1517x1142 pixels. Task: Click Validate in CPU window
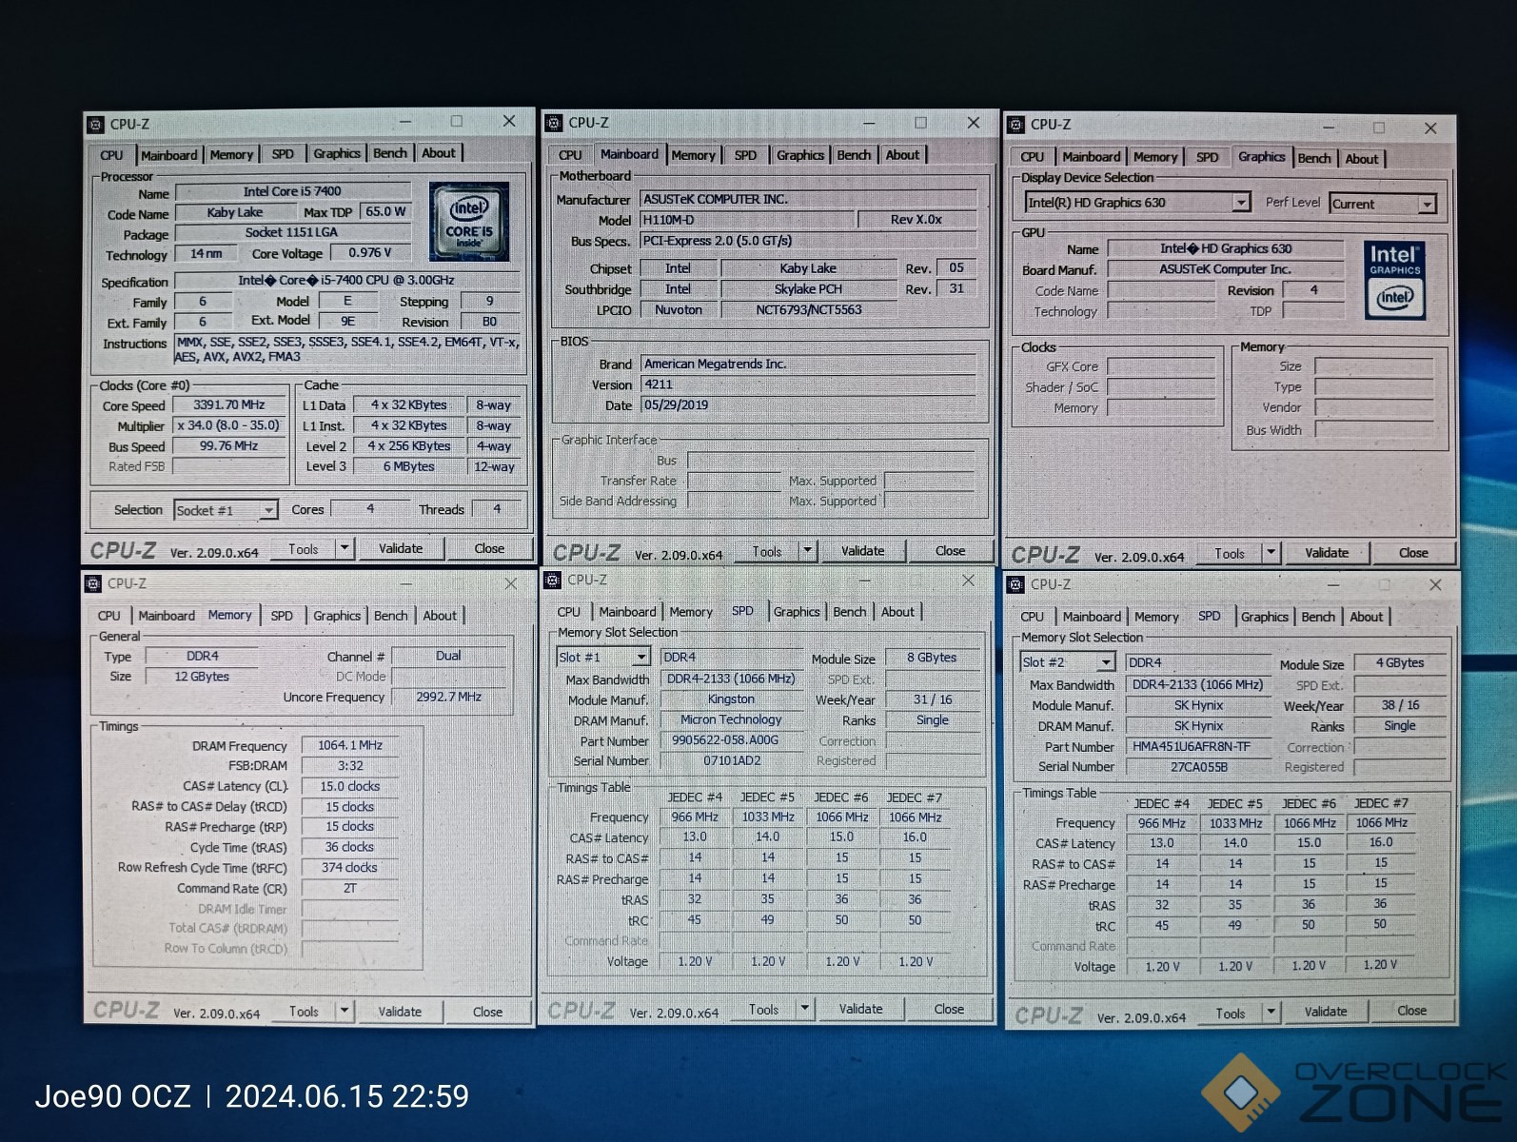pos(401,549)
